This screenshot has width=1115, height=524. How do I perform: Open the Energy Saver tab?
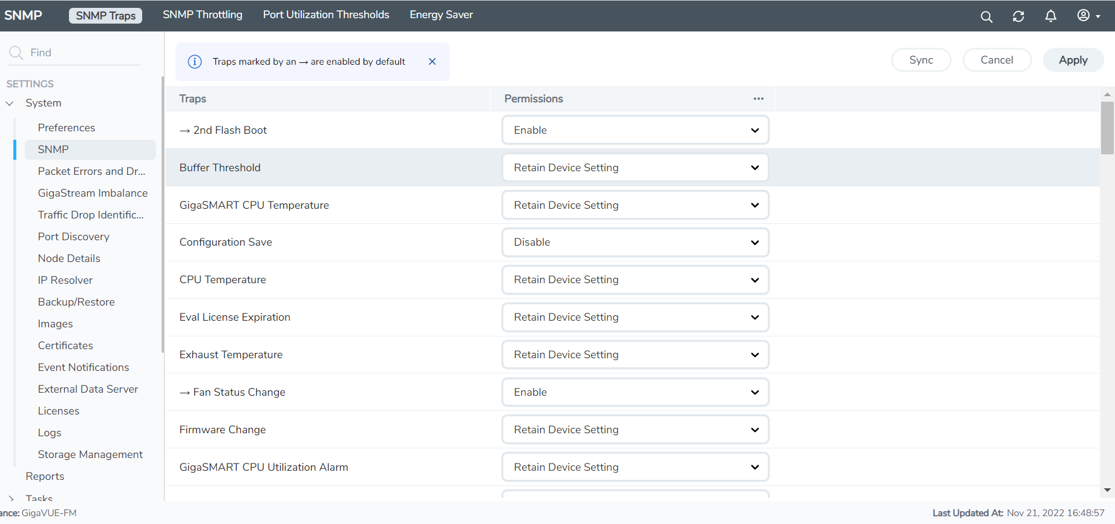(x=441, y=15)
